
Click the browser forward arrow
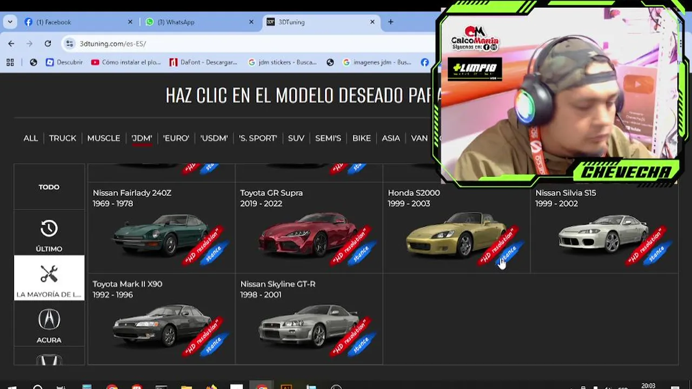[30, 44]
